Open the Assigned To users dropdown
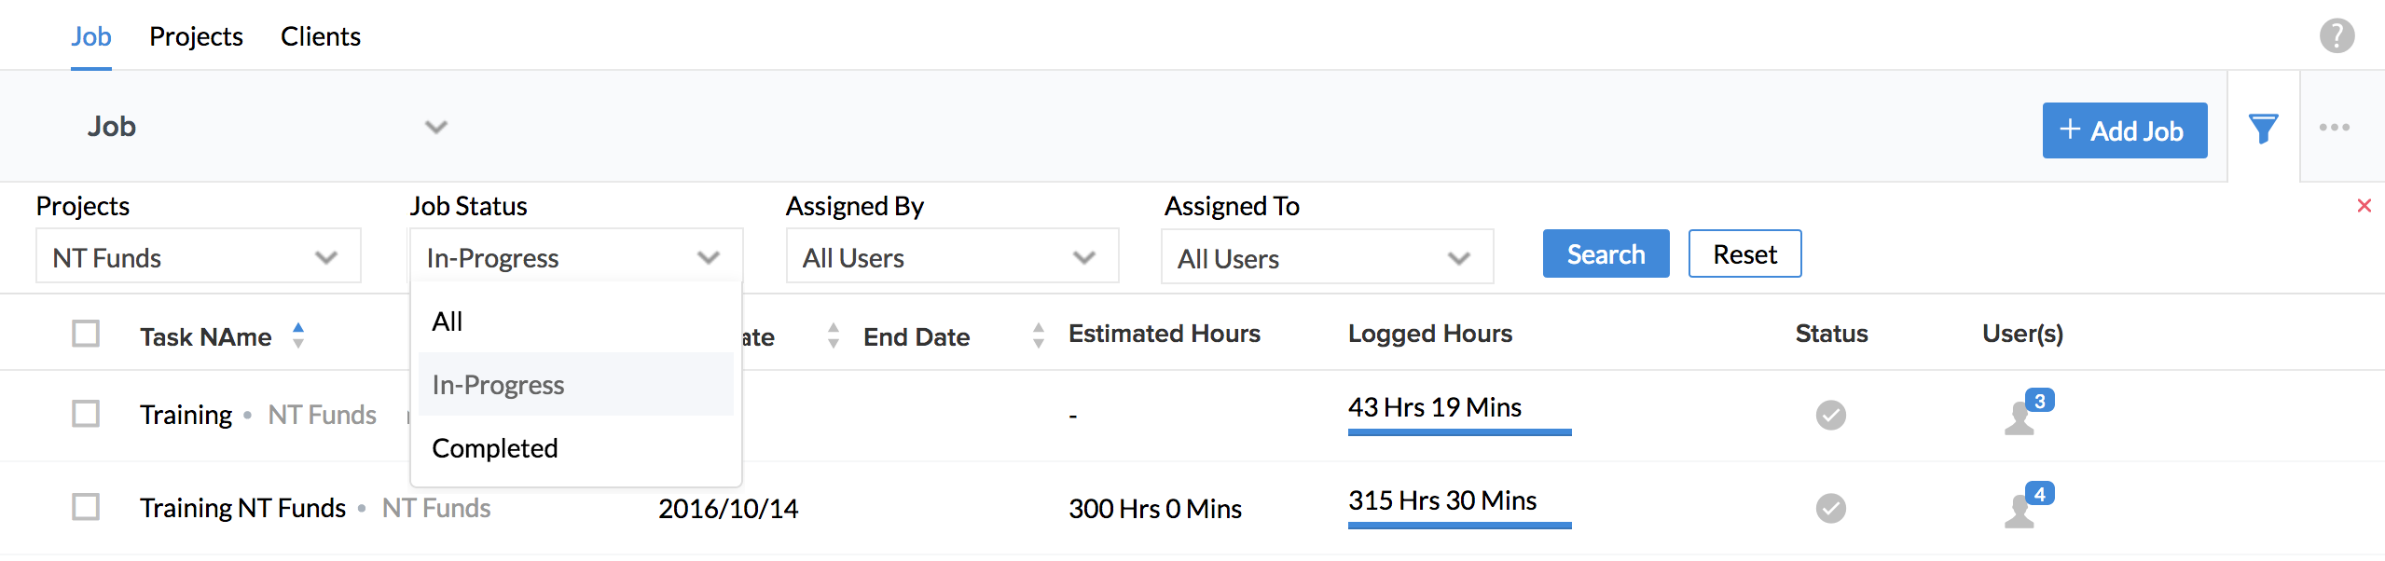Image resolution: width=2385 pixels, height=561 pixels. (x=1326, y=257)
